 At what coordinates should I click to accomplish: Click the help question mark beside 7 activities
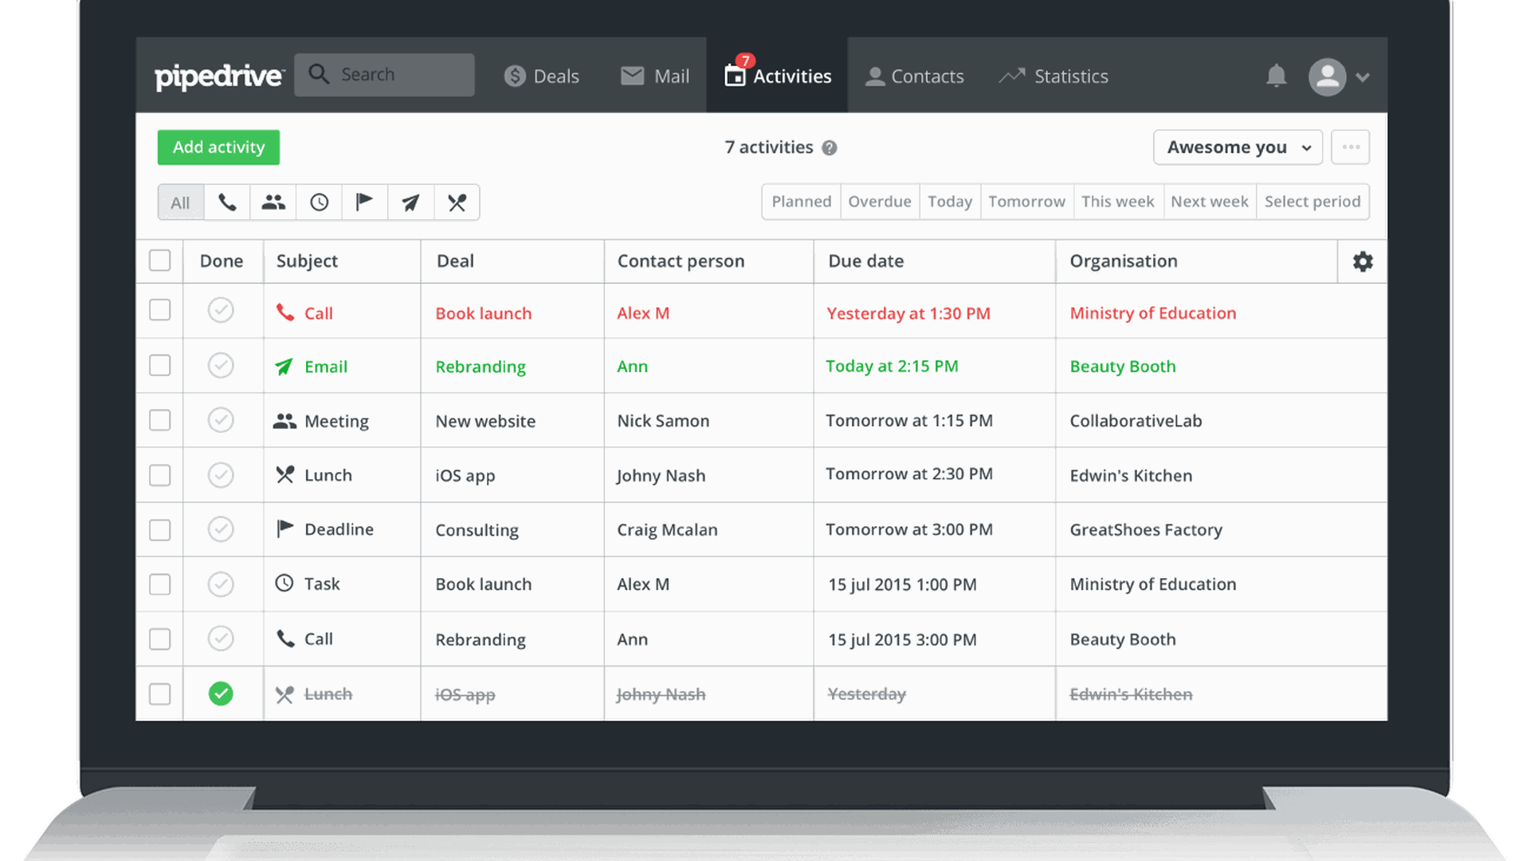click(830, 148)
